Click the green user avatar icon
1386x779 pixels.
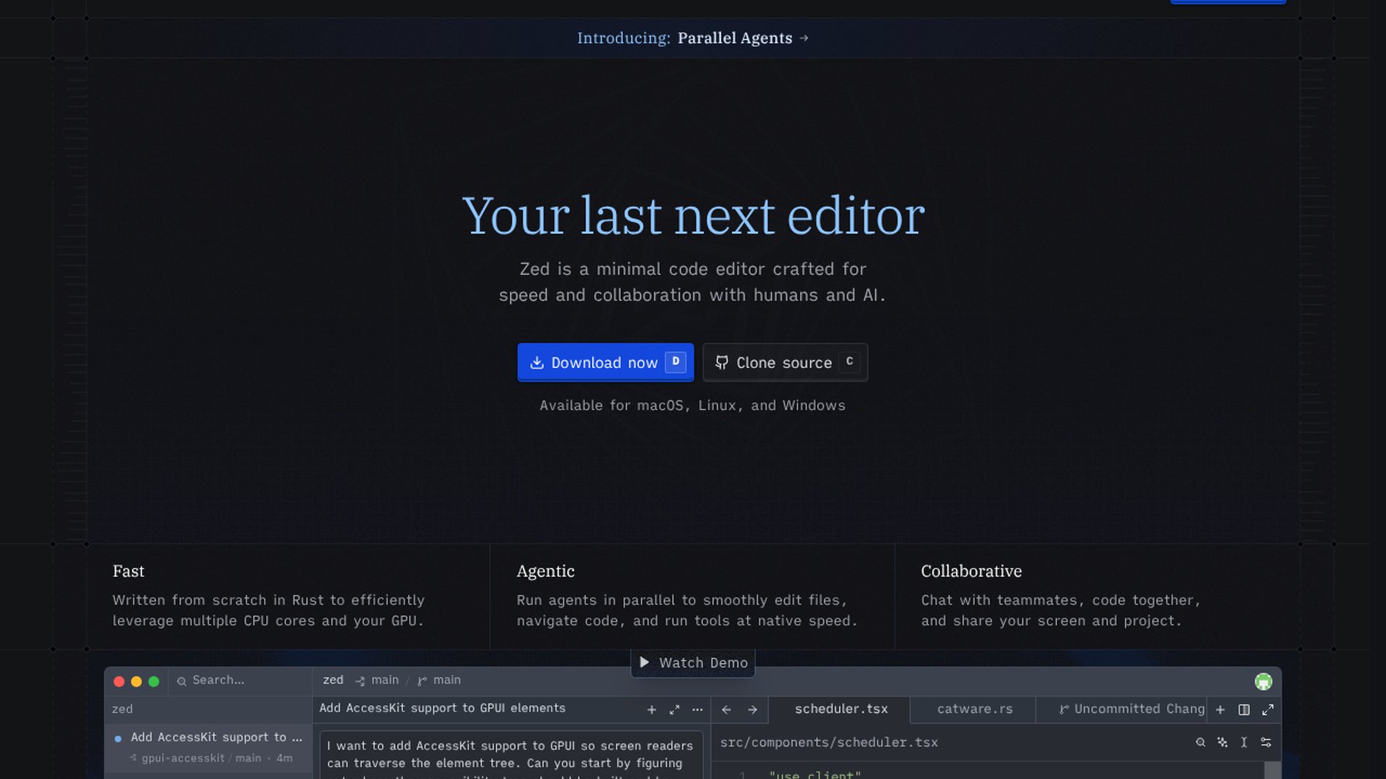coord(1263,681)
